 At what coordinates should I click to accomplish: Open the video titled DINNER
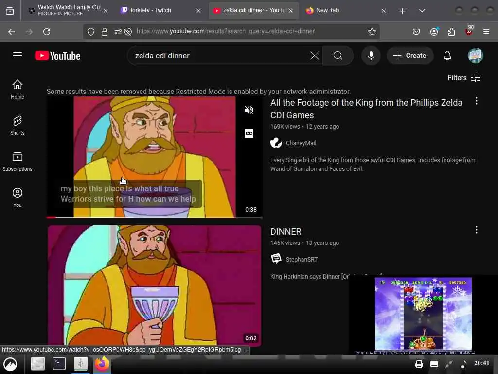click(x=286, y=231)
